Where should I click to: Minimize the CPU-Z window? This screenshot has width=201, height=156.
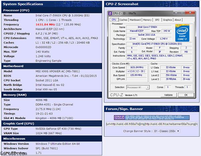coord(177,12)
